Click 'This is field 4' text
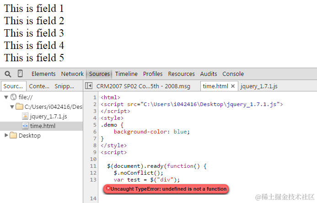This screenshot has width=317, height=203. pyautogui.click(x=34, y=46)
